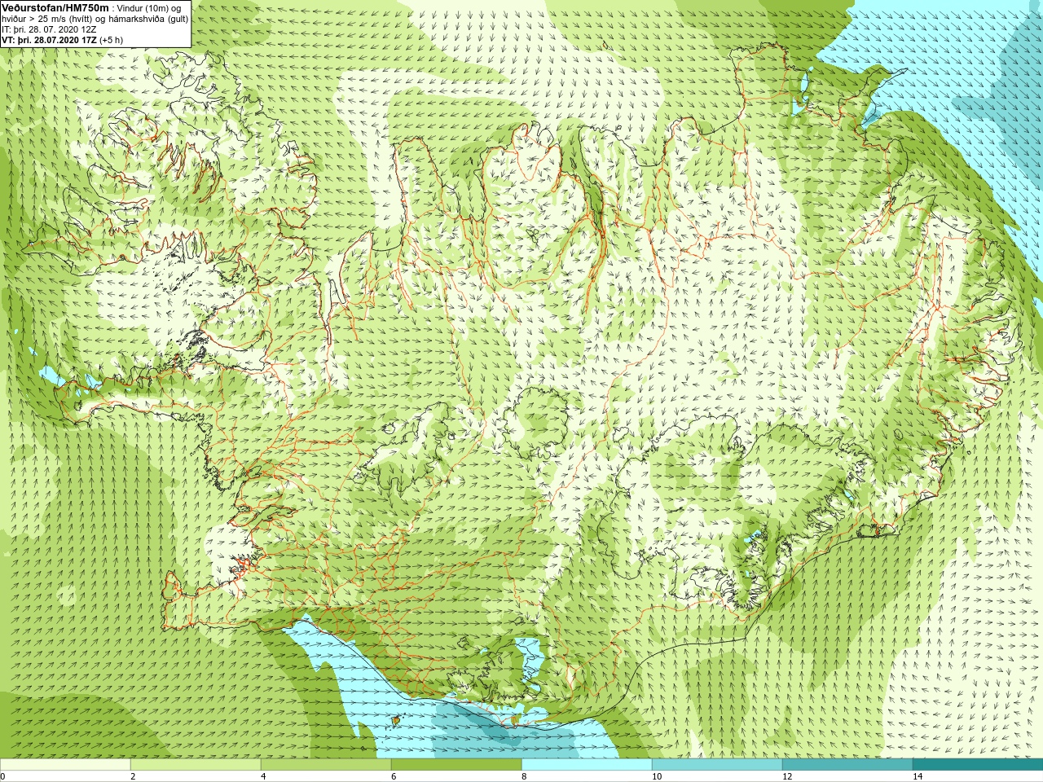Image resolution: width=1043 pixels, height=782 pixels.
Task: Click the 'Veðurstofan/HM750m' title text
Action: coord(55,7)
